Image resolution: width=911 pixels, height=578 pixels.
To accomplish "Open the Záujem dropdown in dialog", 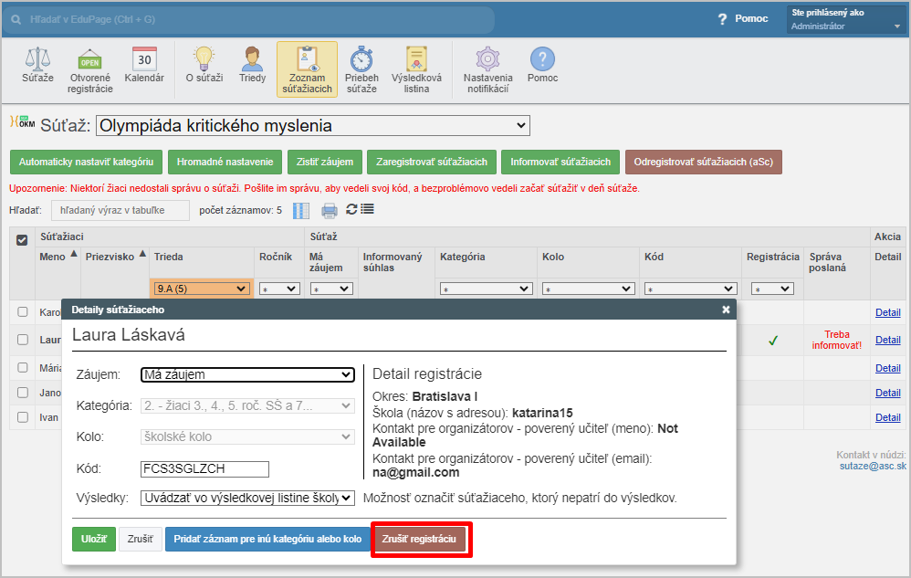I will coord(247,374).
